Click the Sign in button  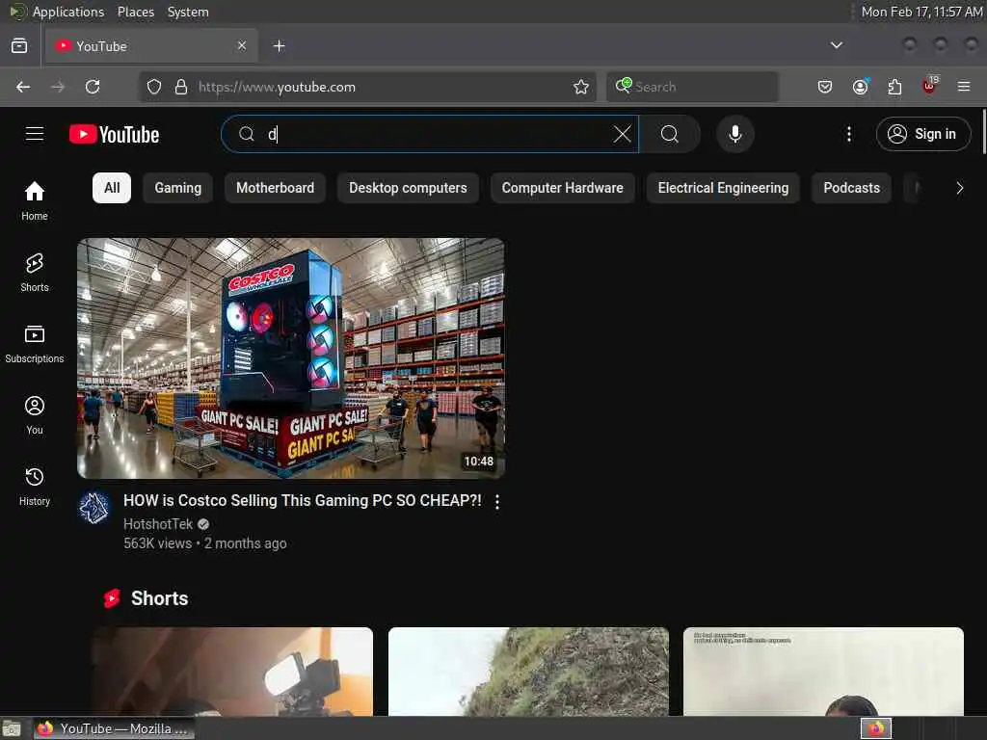(x=922, y=134)
